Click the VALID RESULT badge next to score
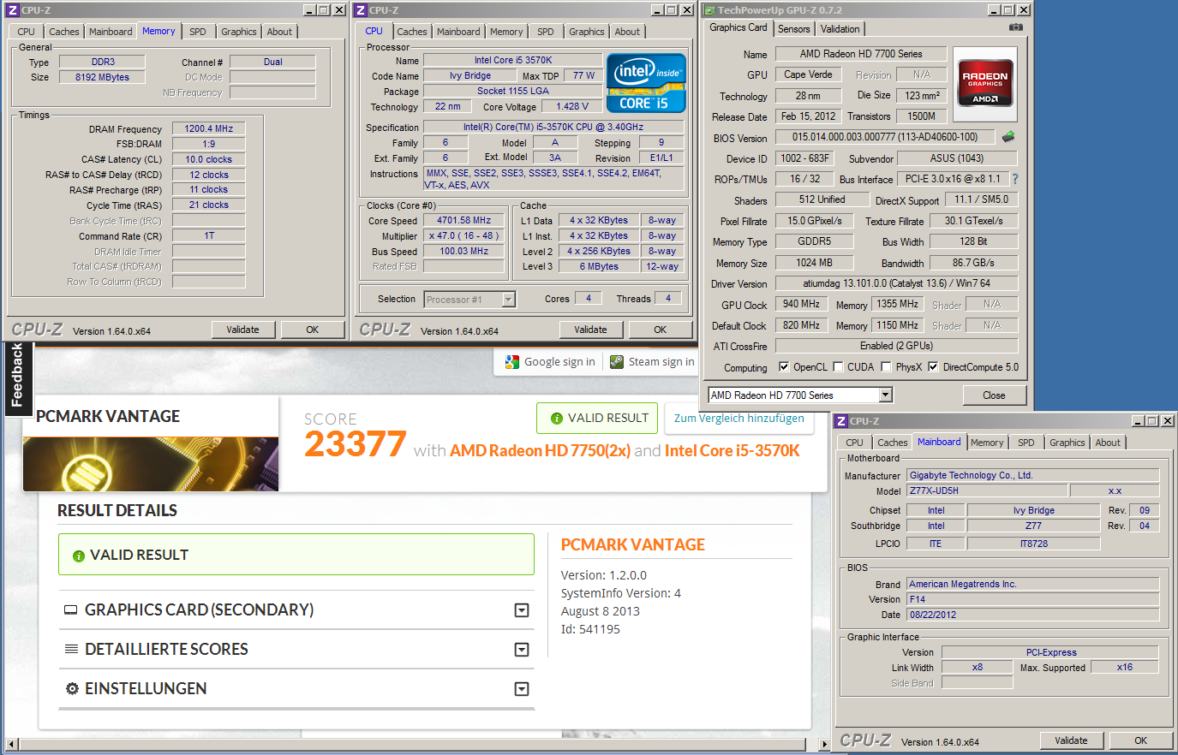 pyautogui.click(x=597, y=419)
